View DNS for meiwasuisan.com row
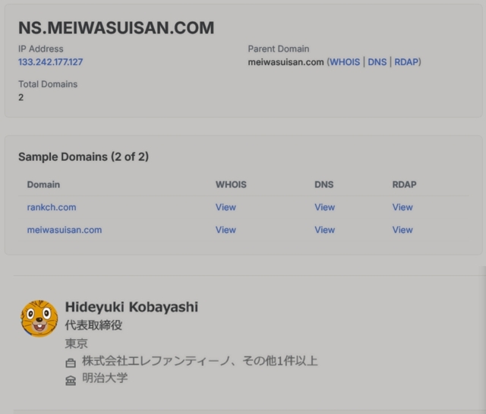 click(324, 230)
